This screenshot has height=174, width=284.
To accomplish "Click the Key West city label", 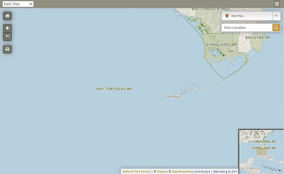I will click(x=173, y=97).
